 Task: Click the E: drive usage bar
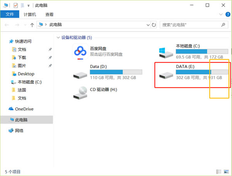tap(202, 72)
